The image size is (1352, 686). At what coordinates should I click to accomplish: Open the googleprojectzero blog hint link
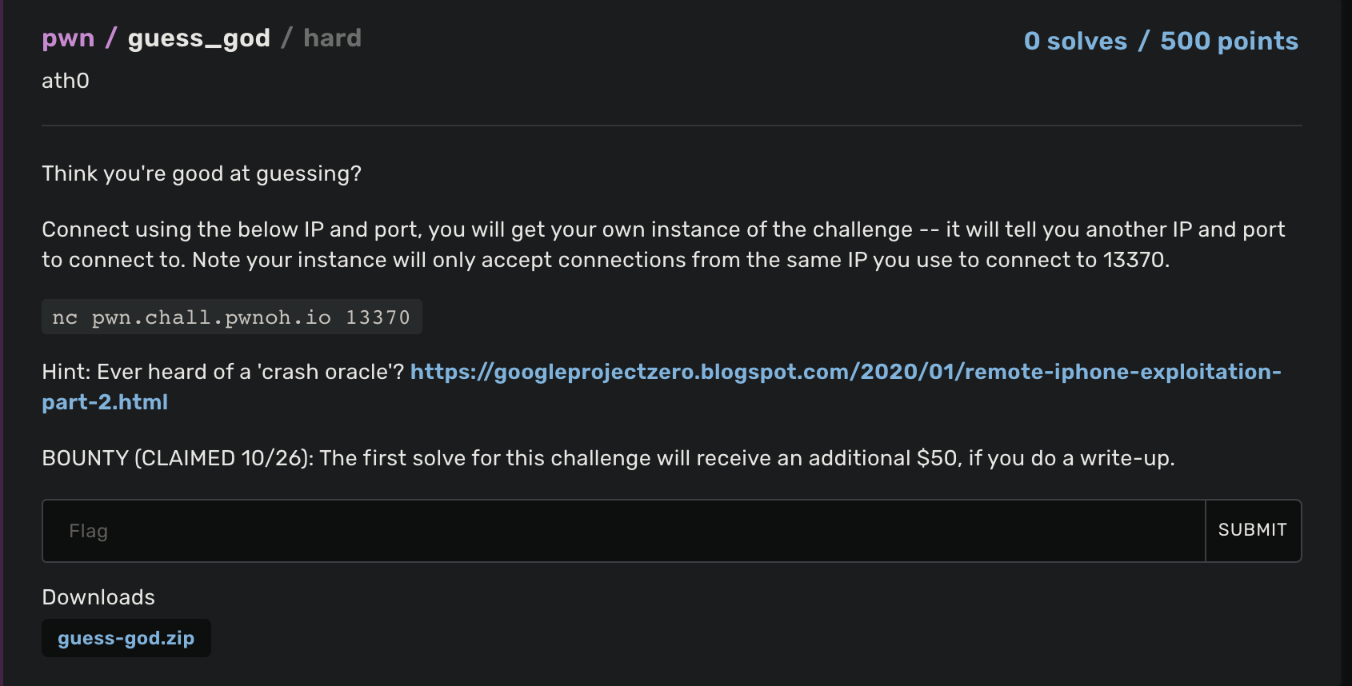pos(846,372)
